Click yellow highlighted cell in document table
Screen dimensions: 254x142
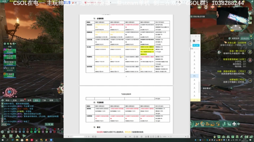(x=147, y=51)
